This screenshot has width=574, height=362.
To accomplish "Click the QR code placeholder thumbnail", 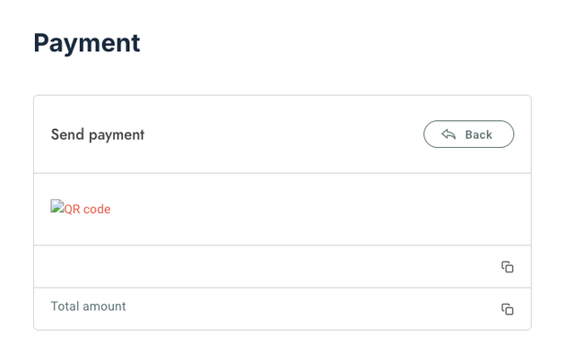I will 57,206.
